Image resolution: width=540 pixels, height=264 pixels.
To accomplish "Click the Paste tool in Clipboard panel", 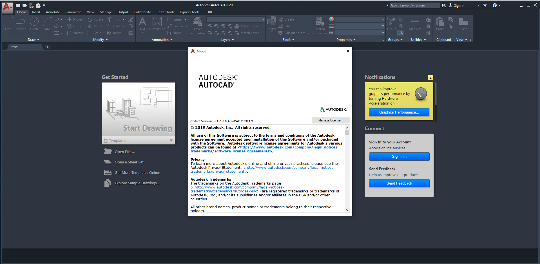I will pyautogui.click(x=440, y=24).
